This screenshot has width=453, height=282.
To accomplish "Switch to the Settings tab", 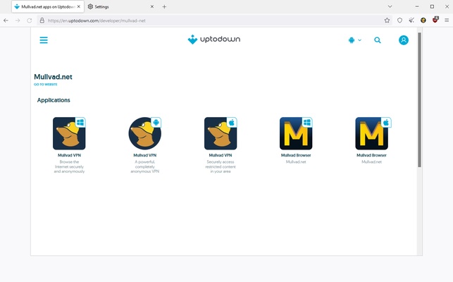I will coord(120,6).
